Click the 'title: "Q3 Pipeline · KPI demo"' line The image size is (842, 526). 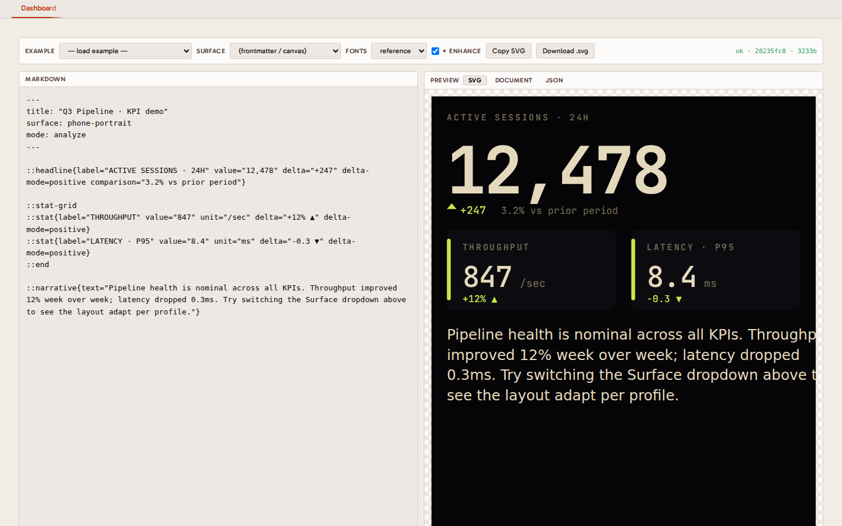point(97,111)
